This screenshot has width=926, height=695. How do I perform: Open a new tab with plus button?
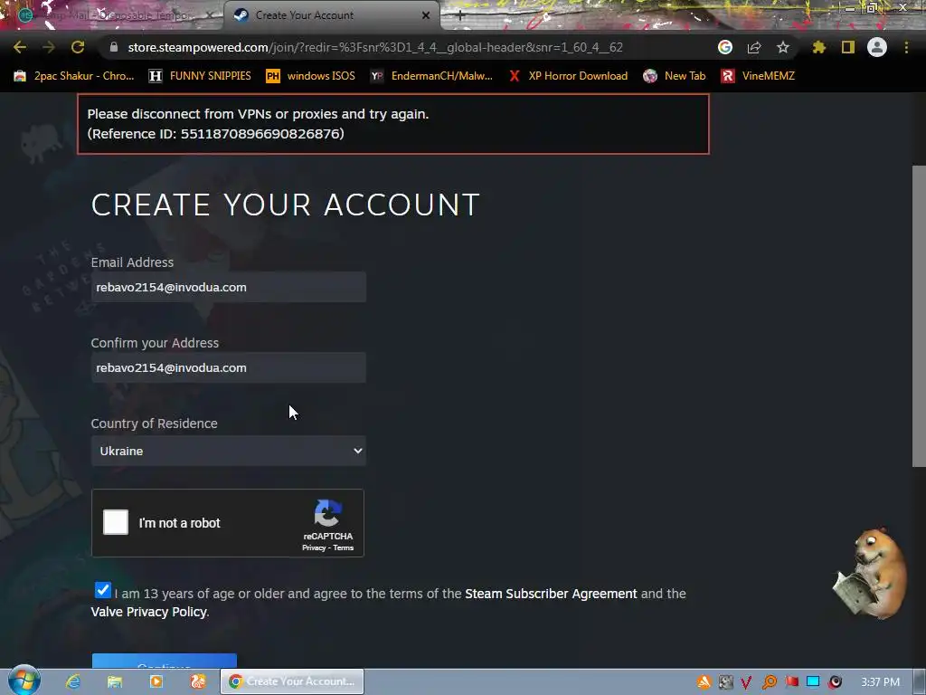[460, 15]
